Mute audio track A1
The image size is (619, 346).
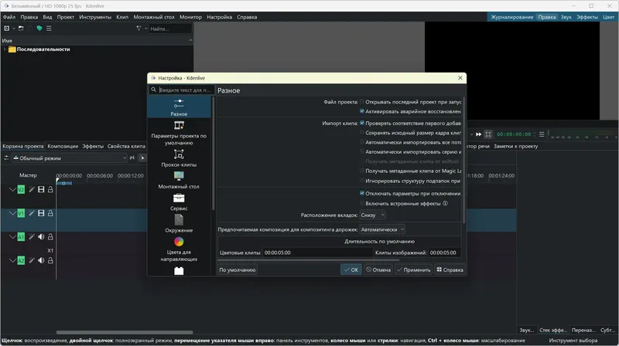[x=41, y=237]
